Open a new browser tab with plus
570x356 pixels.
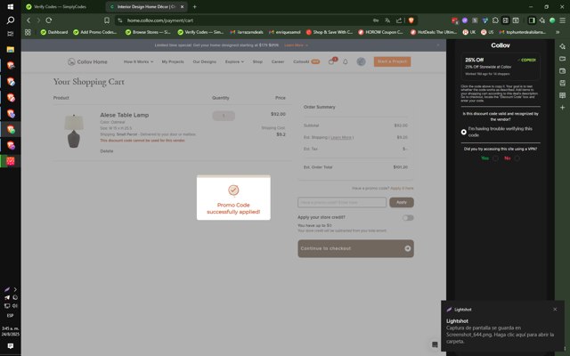194,6
